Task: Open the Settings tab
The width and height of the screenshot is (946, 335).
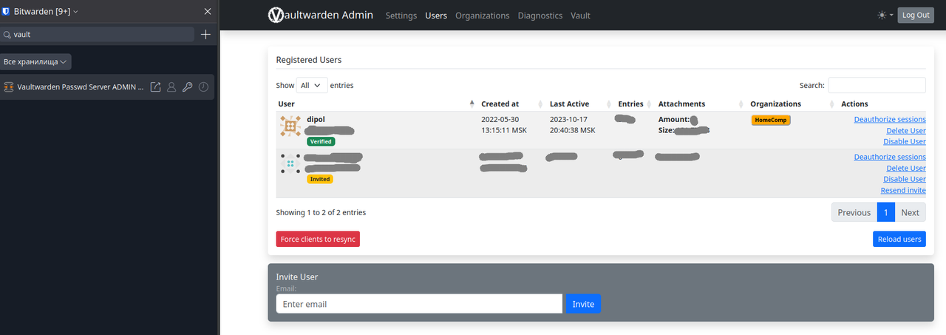Action: point(401,16)
